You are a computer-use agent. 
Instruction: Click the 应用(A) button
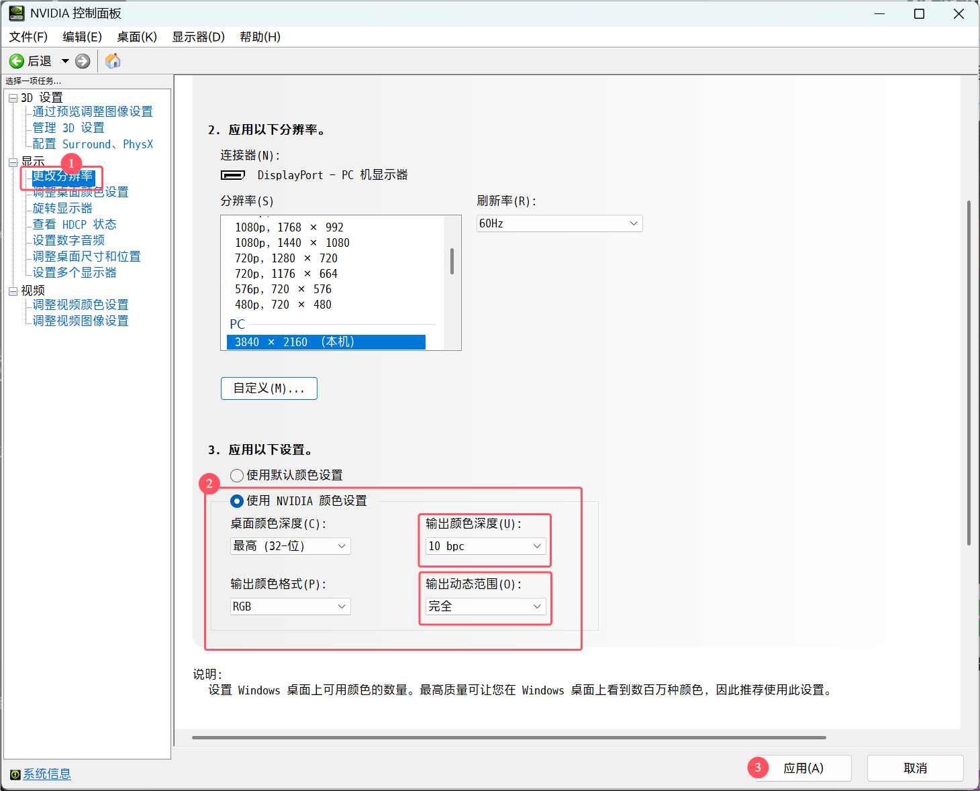pyautogui.click(x=803, y=768)
